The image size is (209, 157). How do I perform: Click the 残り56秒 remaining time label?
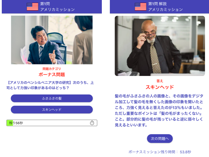point(16,123)
